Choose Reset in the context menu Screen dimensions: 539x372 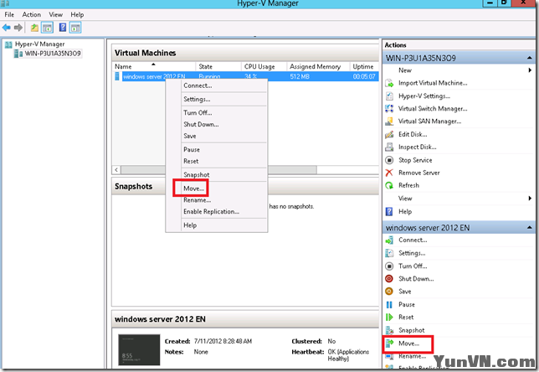(217, 161)
